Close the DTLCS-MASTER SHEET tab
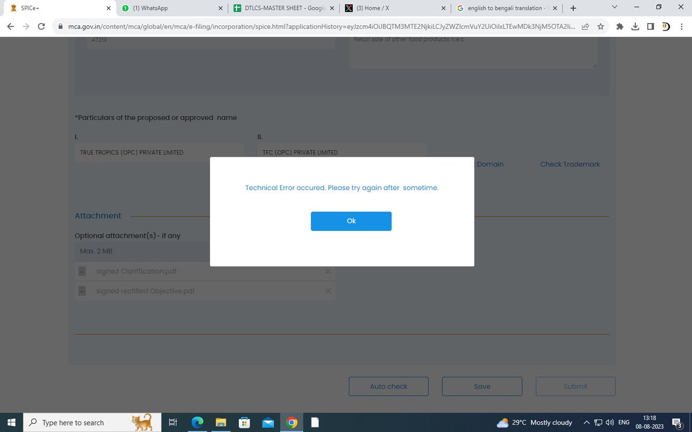The image size is (692, 432). tap(332, 8)
